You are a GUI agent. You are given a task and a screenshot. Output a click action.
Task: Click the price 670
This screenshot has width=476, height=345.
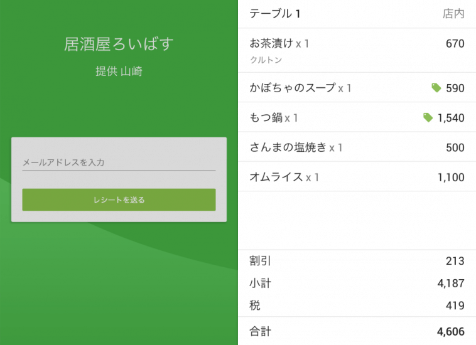(455, 44)
